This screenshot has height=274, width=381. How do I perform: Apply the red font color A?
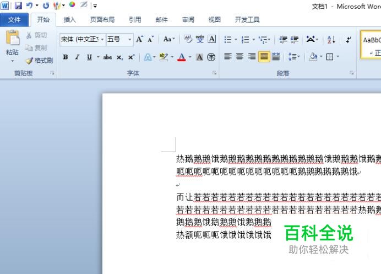click(x=182, y=57)
